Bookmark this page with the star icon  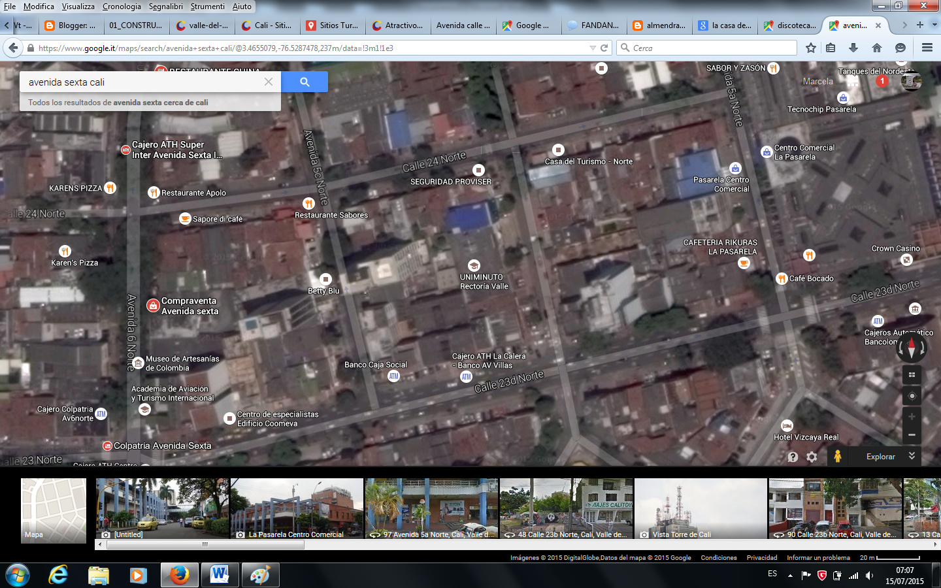coord(811,48)
